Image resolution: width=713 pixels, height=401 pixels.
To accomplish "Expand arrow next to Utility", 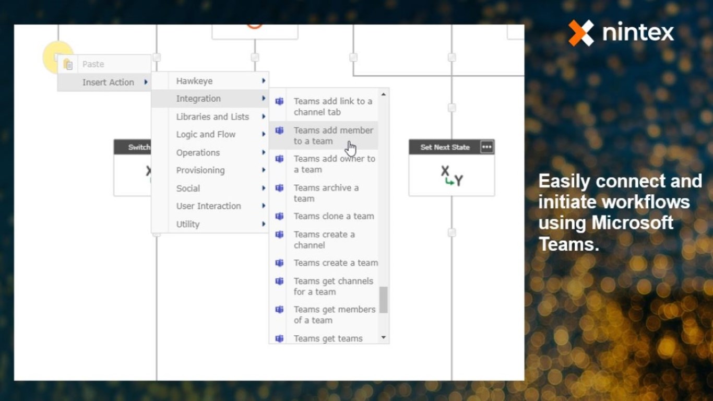I will 264,224.
